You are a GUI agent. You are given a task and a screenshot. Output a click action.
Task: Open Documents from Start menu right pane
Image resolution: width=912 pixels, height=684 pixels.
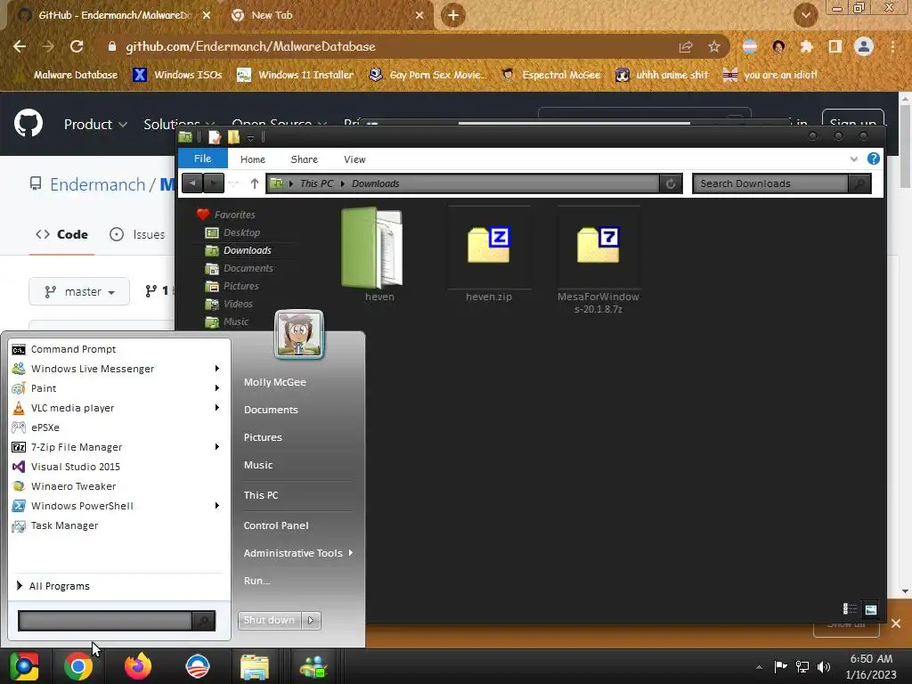[271, 410]
